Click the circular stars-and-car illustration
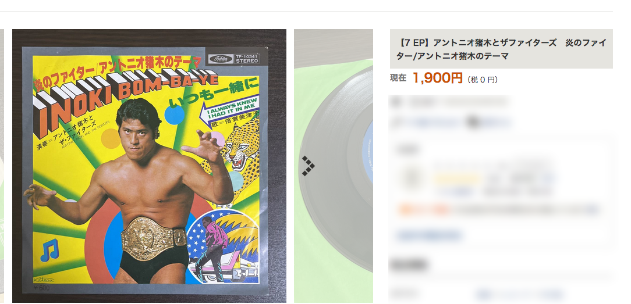Viewport: 631px width, 304px height. tap(222, 246)
